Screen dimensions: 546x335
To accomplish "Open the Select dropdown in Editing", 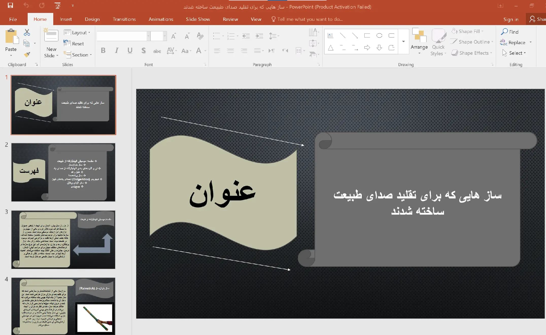I will click(x=514, y=53).
